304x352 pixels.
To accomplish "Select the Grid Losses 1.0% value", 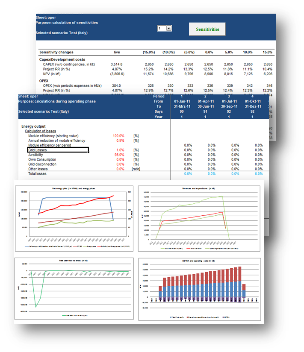I will (120, 150).
